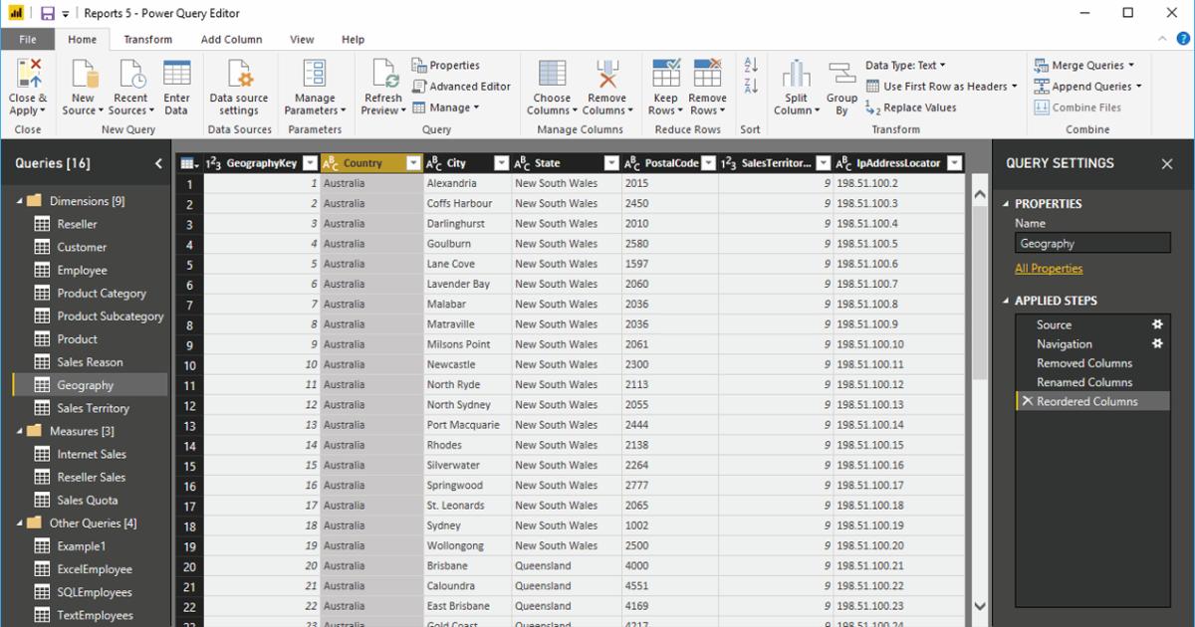The width and height of the screenshot is (1195, 627).
Task: Open the Advanced Editor
Action: [x=461, y=86]
